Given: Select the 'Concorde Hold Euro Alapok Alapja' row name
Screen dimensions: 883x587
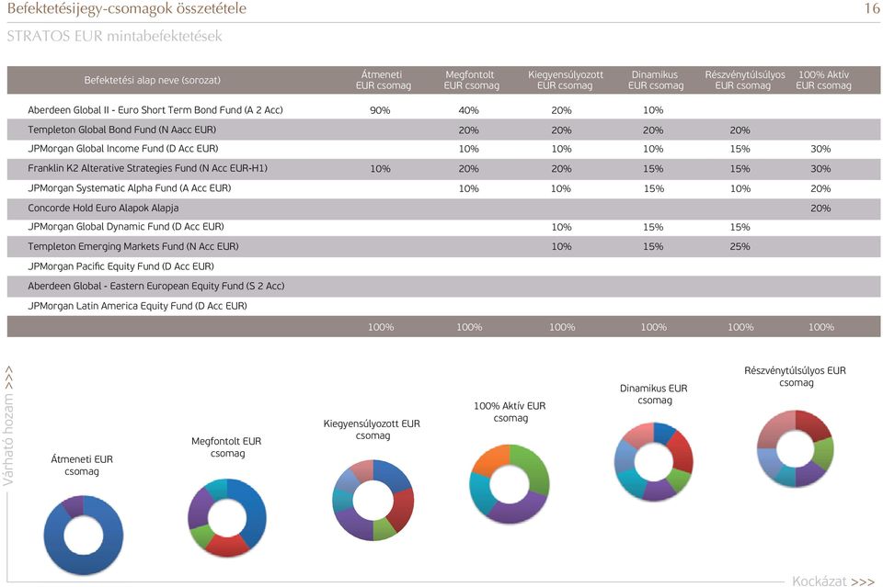Looking at the screenshot, I should pyautogui.click(x=103, y=208).
